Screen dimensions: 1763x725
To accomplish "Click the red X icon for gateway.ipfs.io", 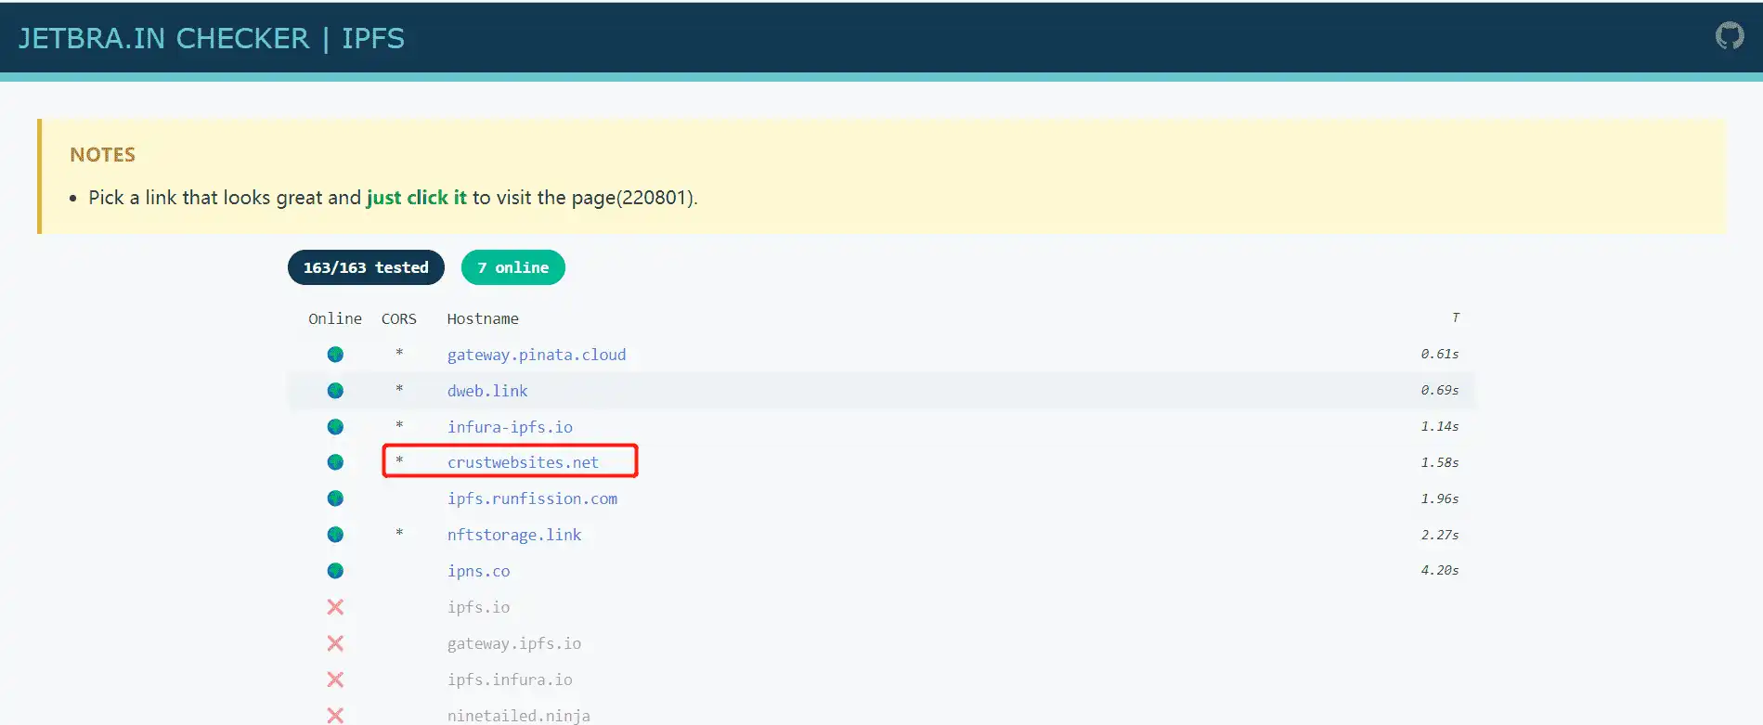I will (335, 643).
